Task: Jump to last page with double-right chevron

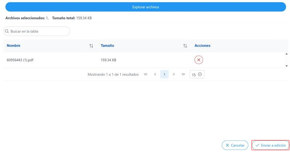Action: point(183,74)
